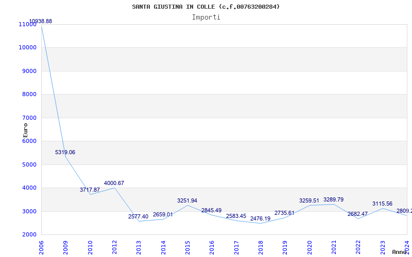The height and width of the screenshot is (257, 412).
Task: Click x-axis year 2006
Action: pyautogui.click(x=41, y=248)
